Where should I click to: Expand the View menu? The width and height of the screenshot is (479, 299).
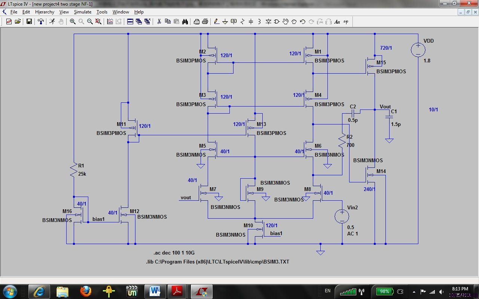pyautogui.click(x=64, y=12)
